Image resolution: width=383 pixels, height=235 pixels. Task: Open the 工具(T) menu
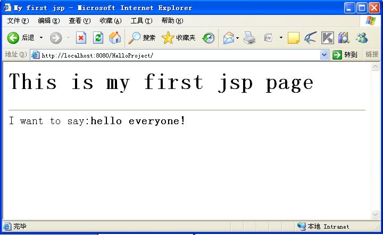tap(141, 21)
